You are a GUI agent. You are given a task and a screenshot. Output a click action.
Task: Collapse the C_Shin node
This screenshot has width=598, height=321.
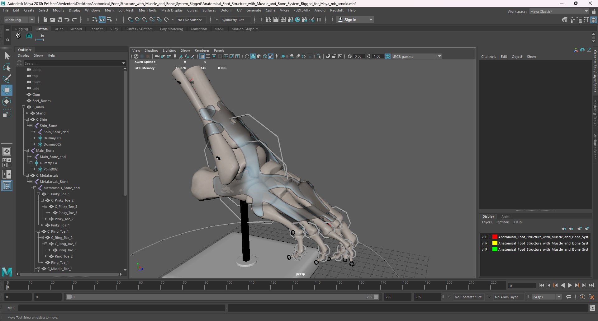pyautogui.click(x=27, y=119)
